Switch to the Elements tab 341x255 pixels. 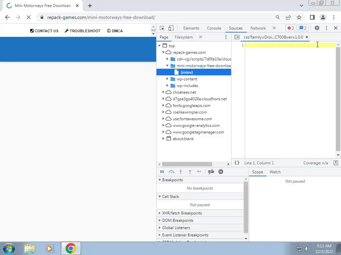click(191, 28)
